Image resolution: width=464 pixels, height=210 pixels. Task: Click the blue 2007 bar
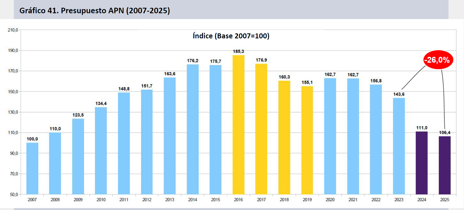[x=32, y=168]
